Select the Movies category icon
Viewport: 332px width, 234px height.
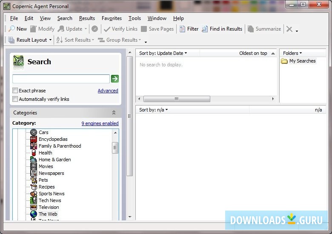point(34,166)
